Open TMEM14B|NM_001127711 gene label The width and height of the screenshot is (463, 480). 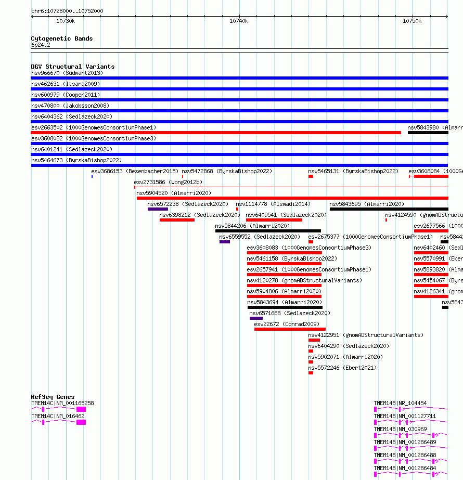pos(405,416)
